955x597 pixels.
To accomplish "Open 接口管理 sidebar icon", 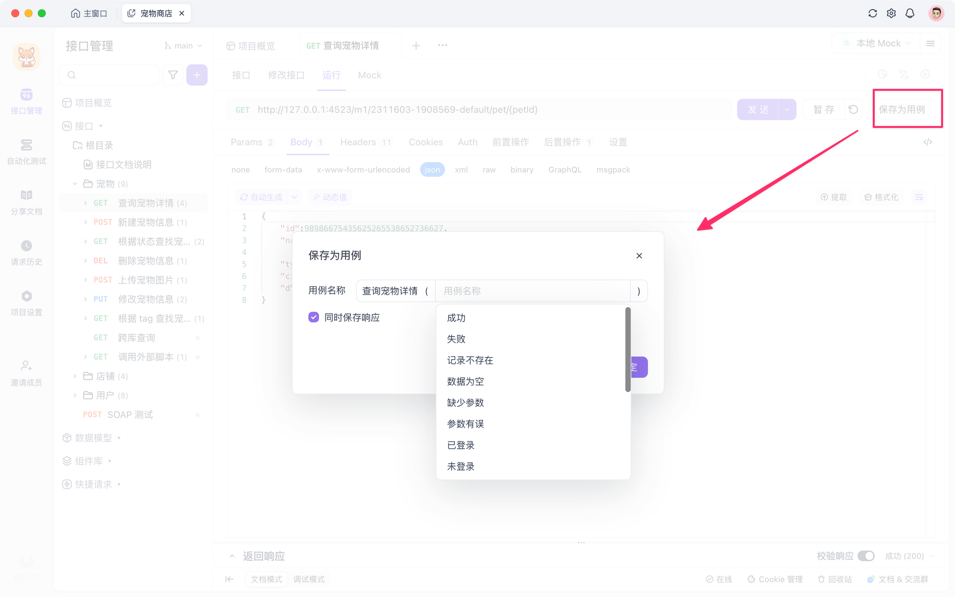I will point(27,101).
